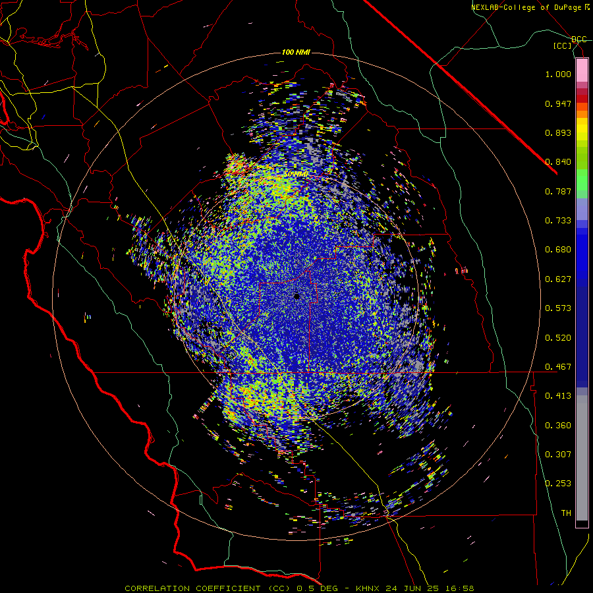Click the KHNX station identifier
Viewport: 593px width, 593px height.
368,588
